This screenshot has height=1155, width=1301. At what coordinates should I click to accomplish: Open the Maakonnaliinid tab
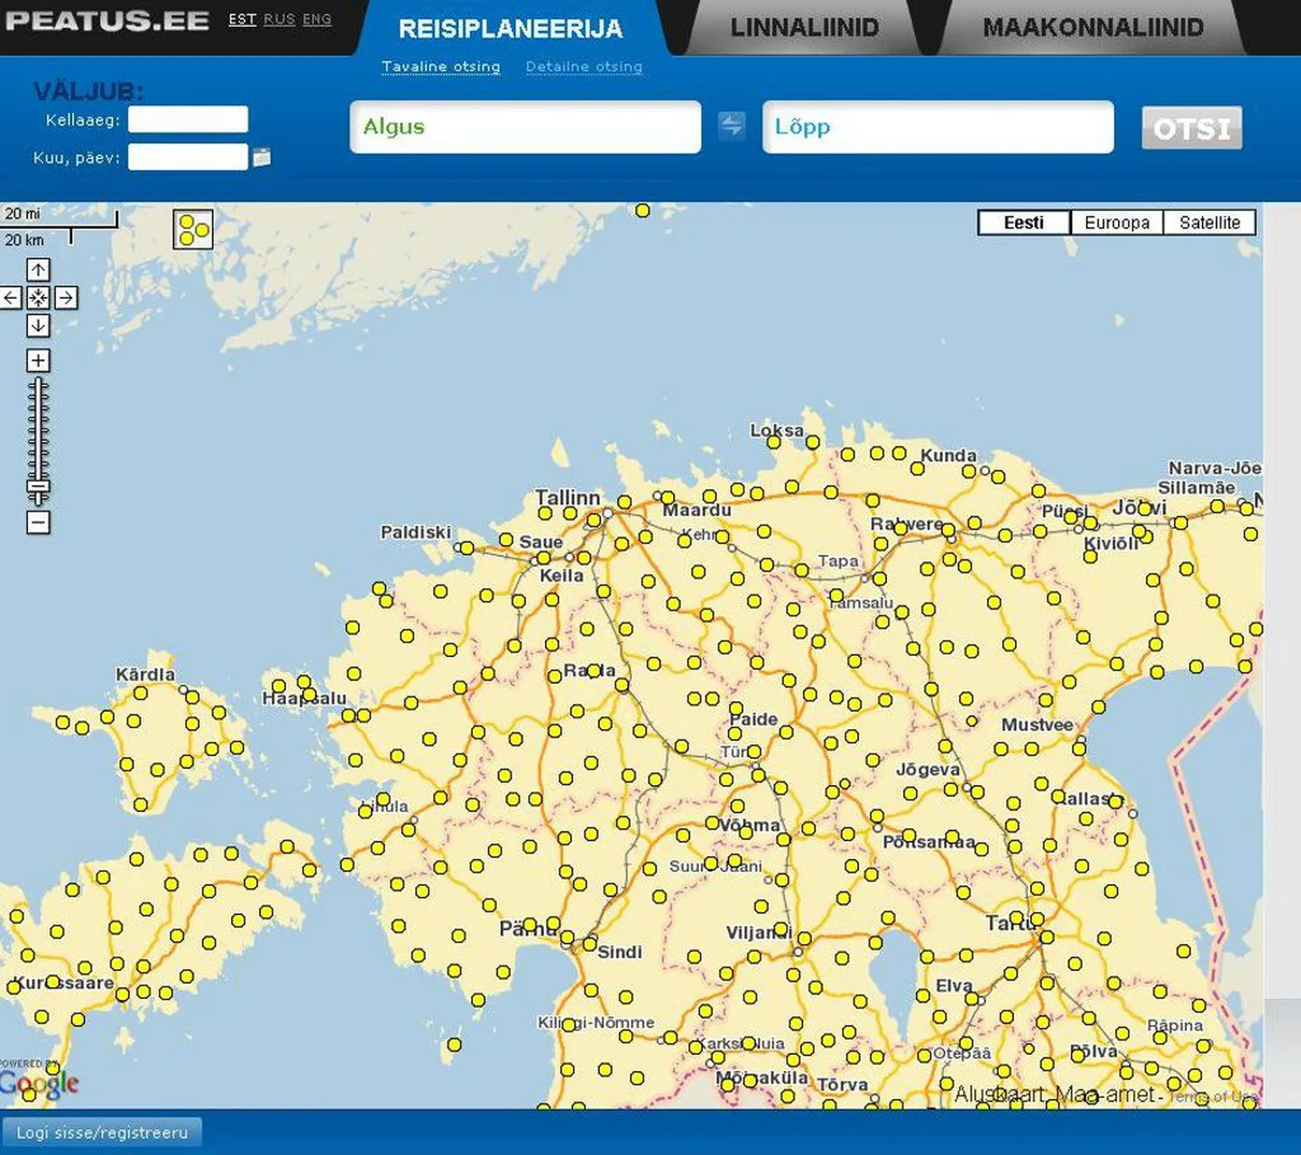pos(1093,28)
